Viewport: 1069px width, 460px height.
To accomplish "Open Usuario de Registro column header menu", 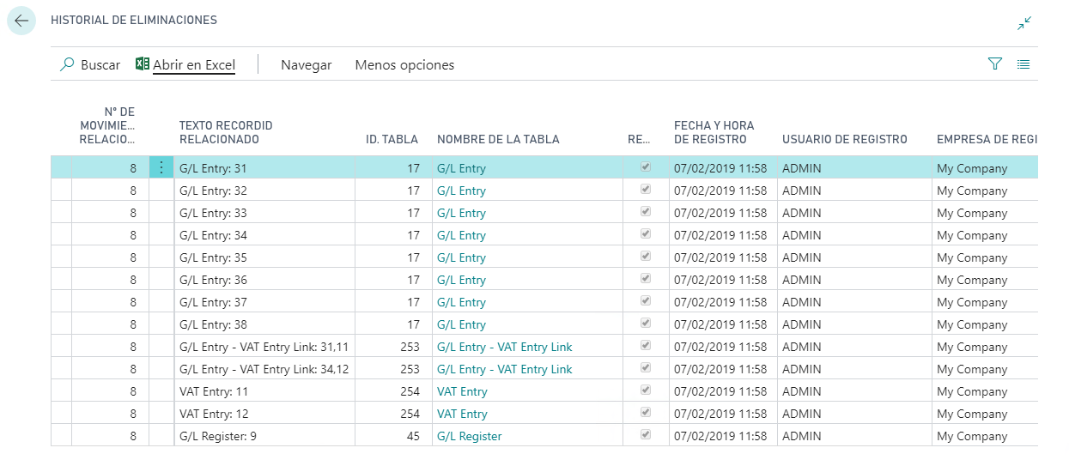I will [x=844, y=139].
